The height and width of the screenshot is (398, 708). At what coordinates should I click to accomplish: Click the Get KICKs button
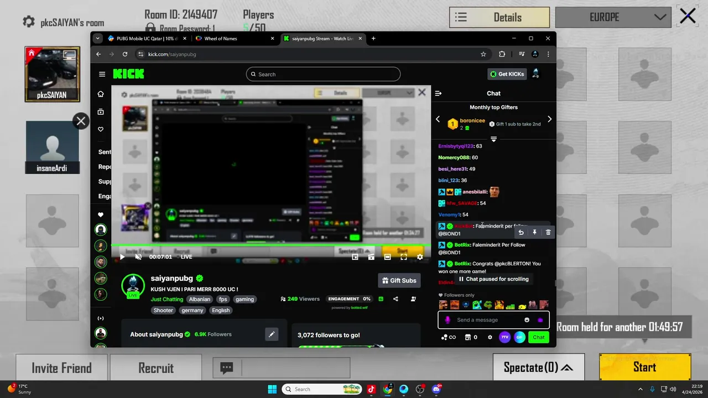pos(507,74)
